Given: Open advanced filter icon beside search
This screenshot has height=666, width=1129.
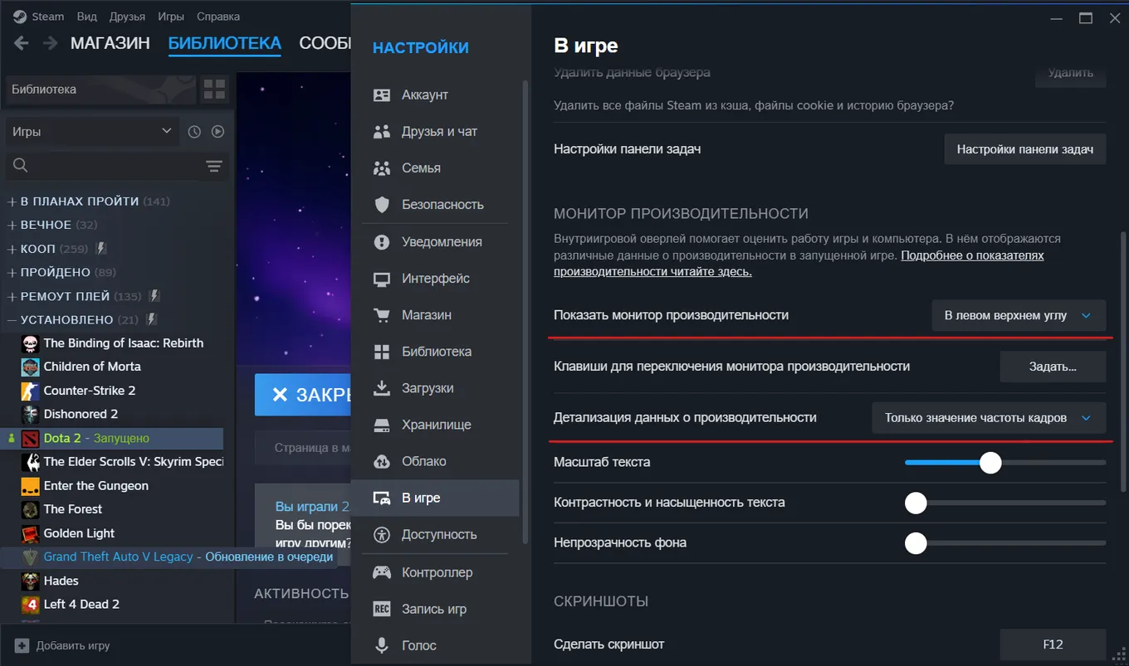Looking at the screenshot, I should [214, 166].
